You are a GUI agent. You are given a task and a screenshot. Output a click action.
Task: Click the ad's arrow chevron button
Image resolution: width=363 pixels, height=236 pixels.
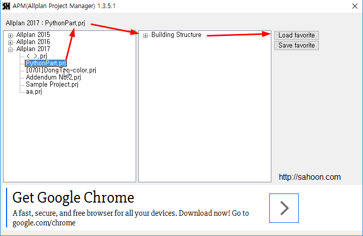click(x=284, y=208)
